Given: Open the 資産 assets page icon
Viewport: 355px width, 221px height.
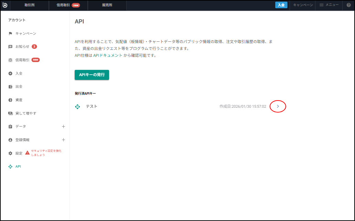Looking at the screenshot, I should click(x=10, y=100).
